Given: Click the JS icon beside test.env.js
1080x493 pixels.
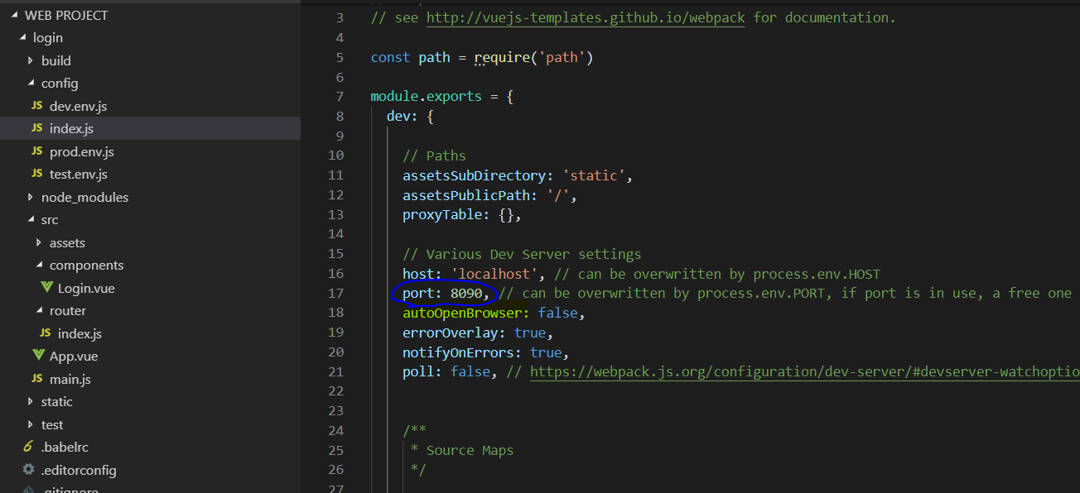Looking at the screenshot, I should [36, 174].
